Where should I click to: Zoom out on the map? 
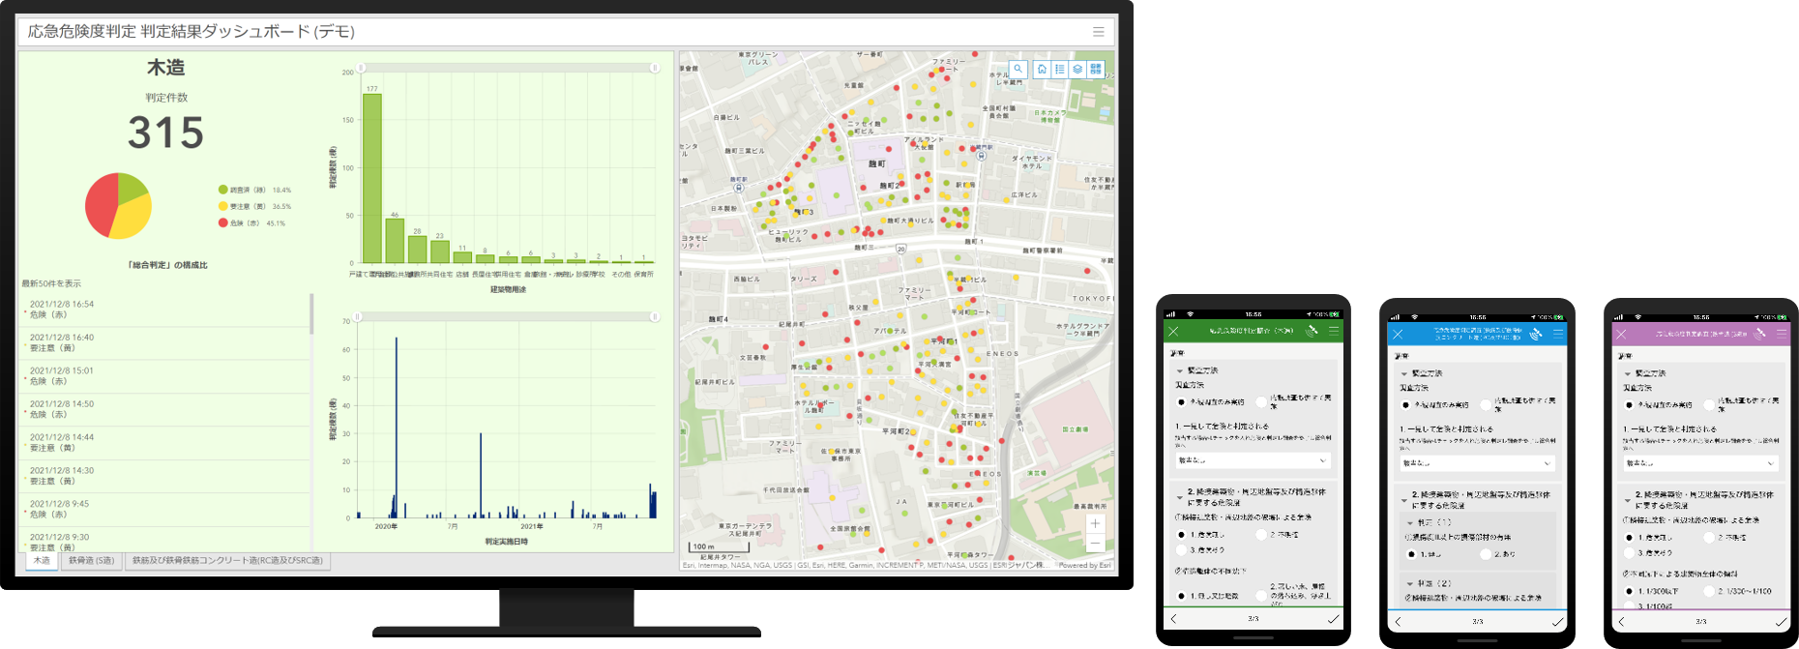(x=1095, y=544)
